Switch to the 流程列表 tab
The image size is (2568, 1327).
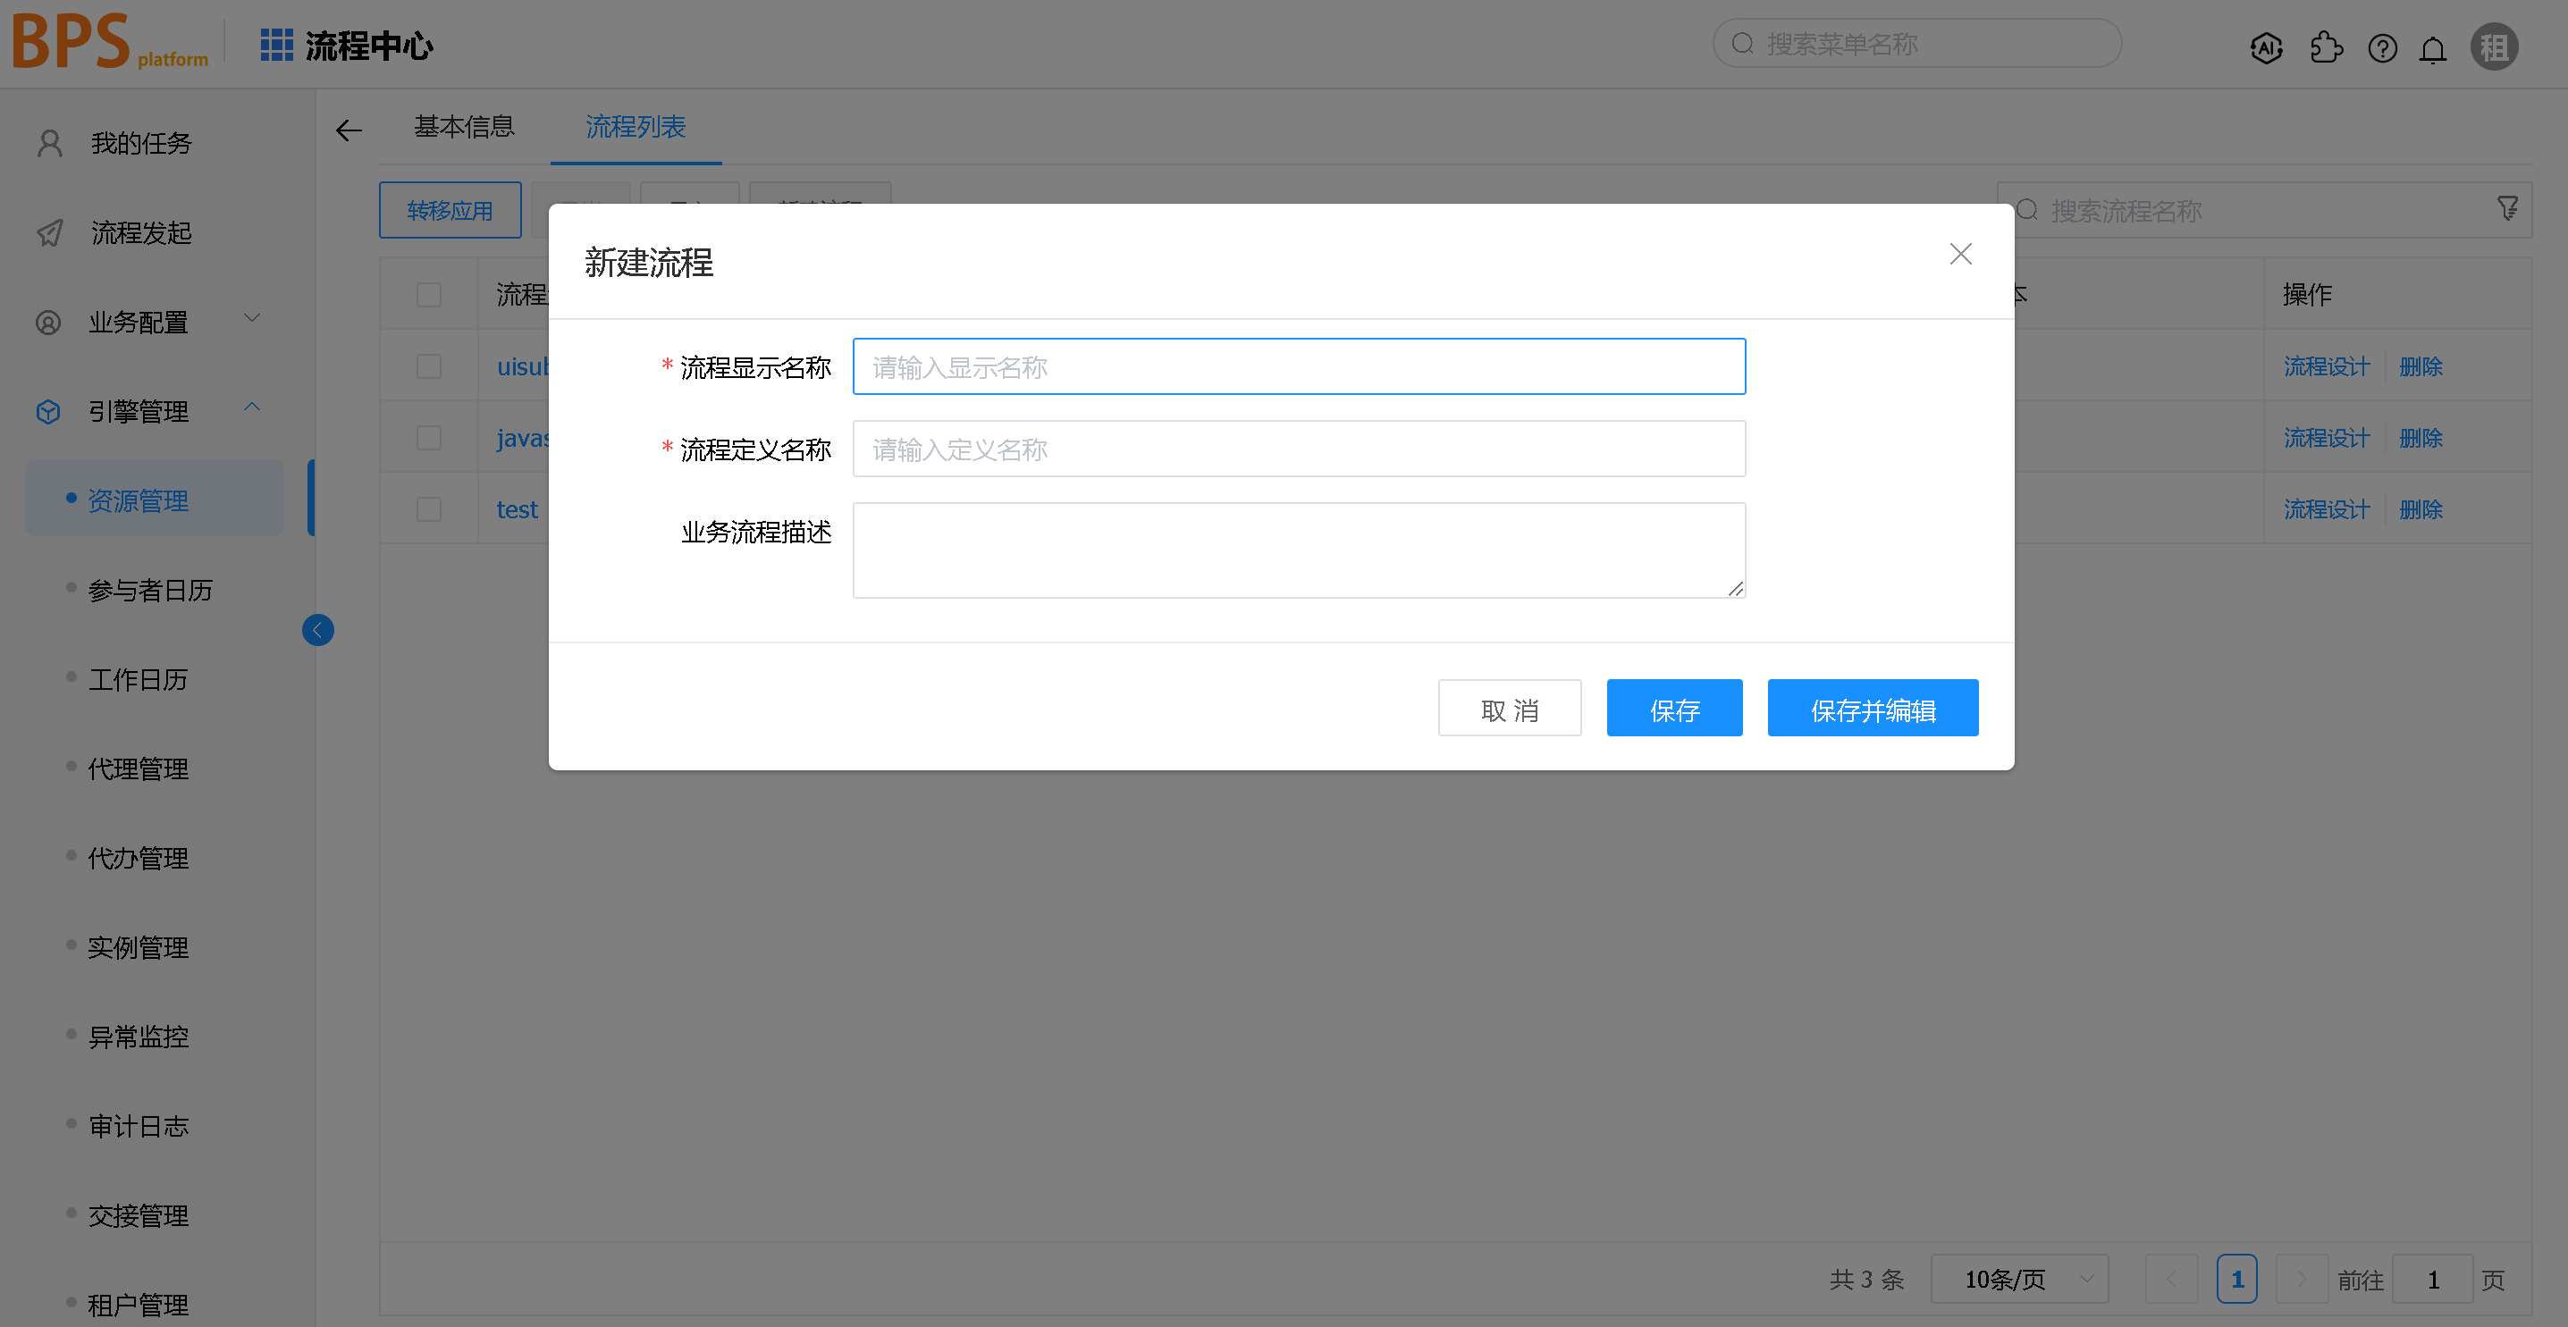click(x=635, y=128)
